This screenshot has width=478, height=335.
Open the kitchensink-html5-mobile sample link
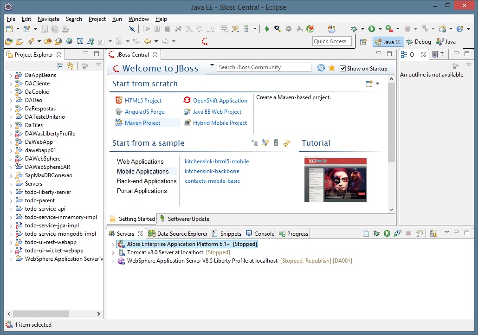[217, 161]
